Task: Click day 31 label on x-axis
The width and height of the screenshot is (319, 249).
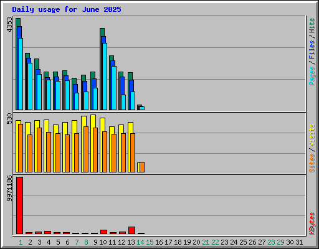Action: point(299,242)
